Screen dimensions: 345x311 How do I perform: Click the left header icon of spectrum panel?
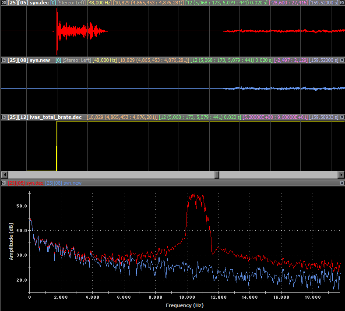(x=4, y=183)
